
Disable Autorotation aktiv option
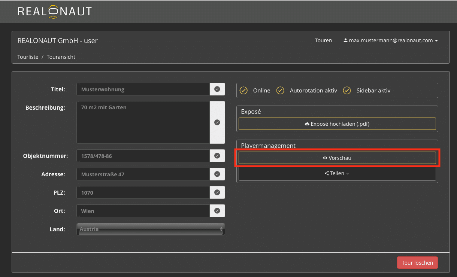tap(280, 91)
